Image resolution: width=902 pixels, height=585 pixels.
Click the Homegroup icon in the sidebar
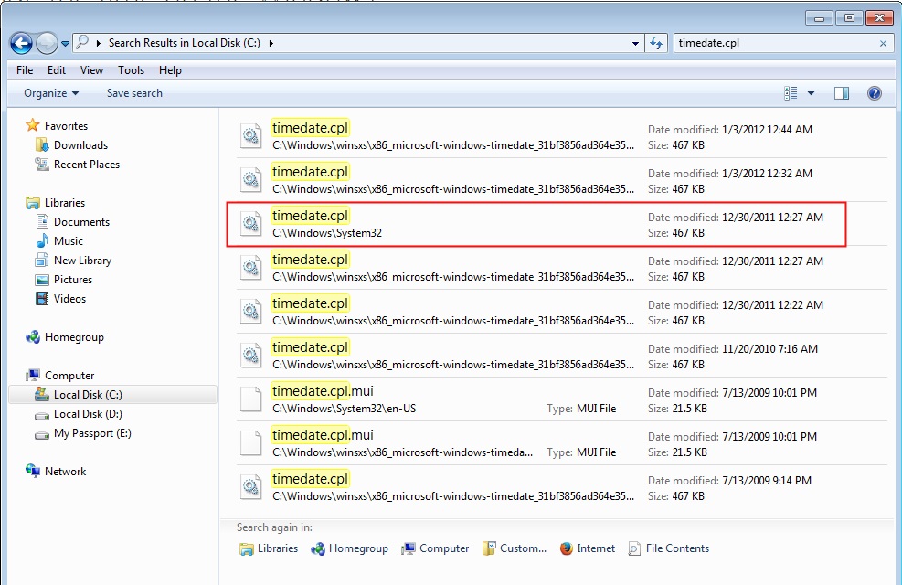(x=33, y=337)
